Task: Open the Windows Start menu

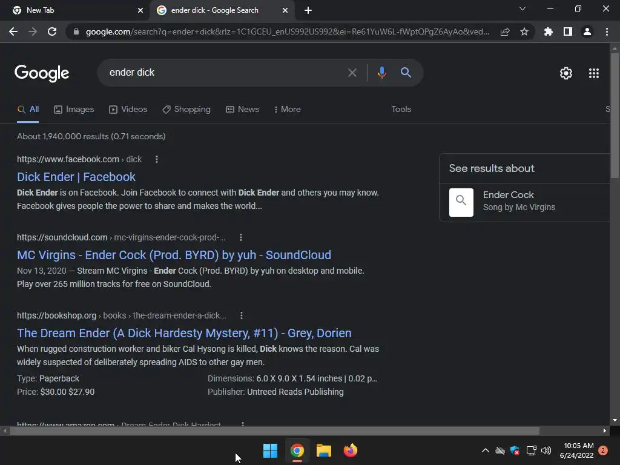Action: [270, 450]
